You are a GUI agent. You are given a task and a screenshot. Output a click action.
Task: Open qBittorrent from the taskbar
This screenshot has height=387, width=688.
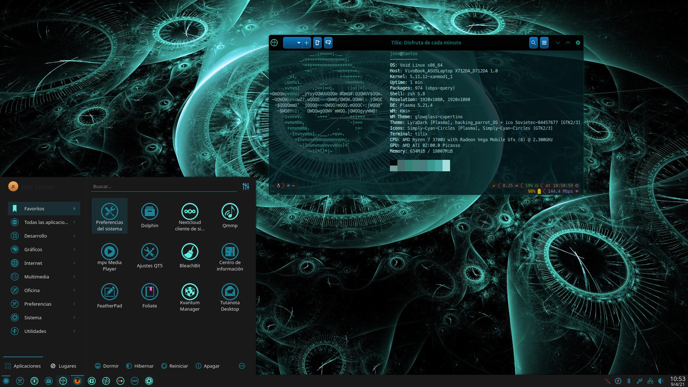tap(106, 381)
